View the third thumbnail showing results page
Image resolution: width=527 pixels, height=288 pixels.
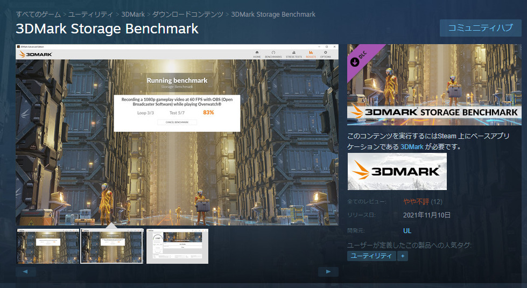coord(177,247)
